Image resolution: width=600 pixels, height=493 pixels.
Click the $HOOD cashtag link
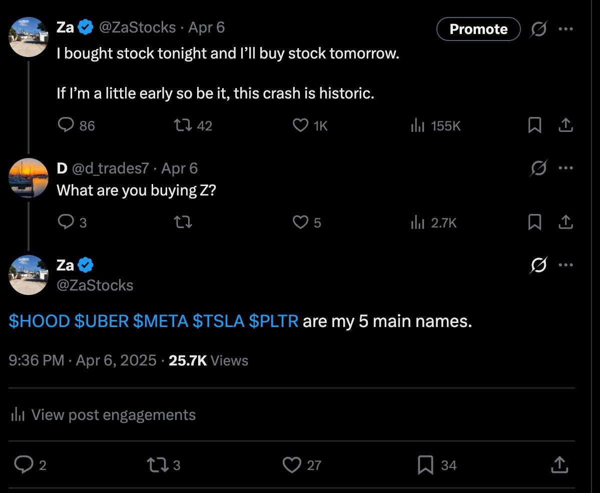point(39,321)
